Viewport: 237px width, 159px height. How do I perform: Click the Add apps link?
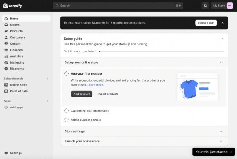pyautogui.click(x=26, y=107)
